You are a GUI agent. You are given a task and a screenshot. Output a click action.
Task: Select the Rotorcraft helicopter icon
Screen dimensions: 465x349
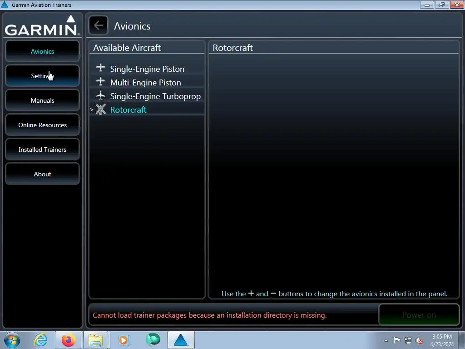pos(100,109)
